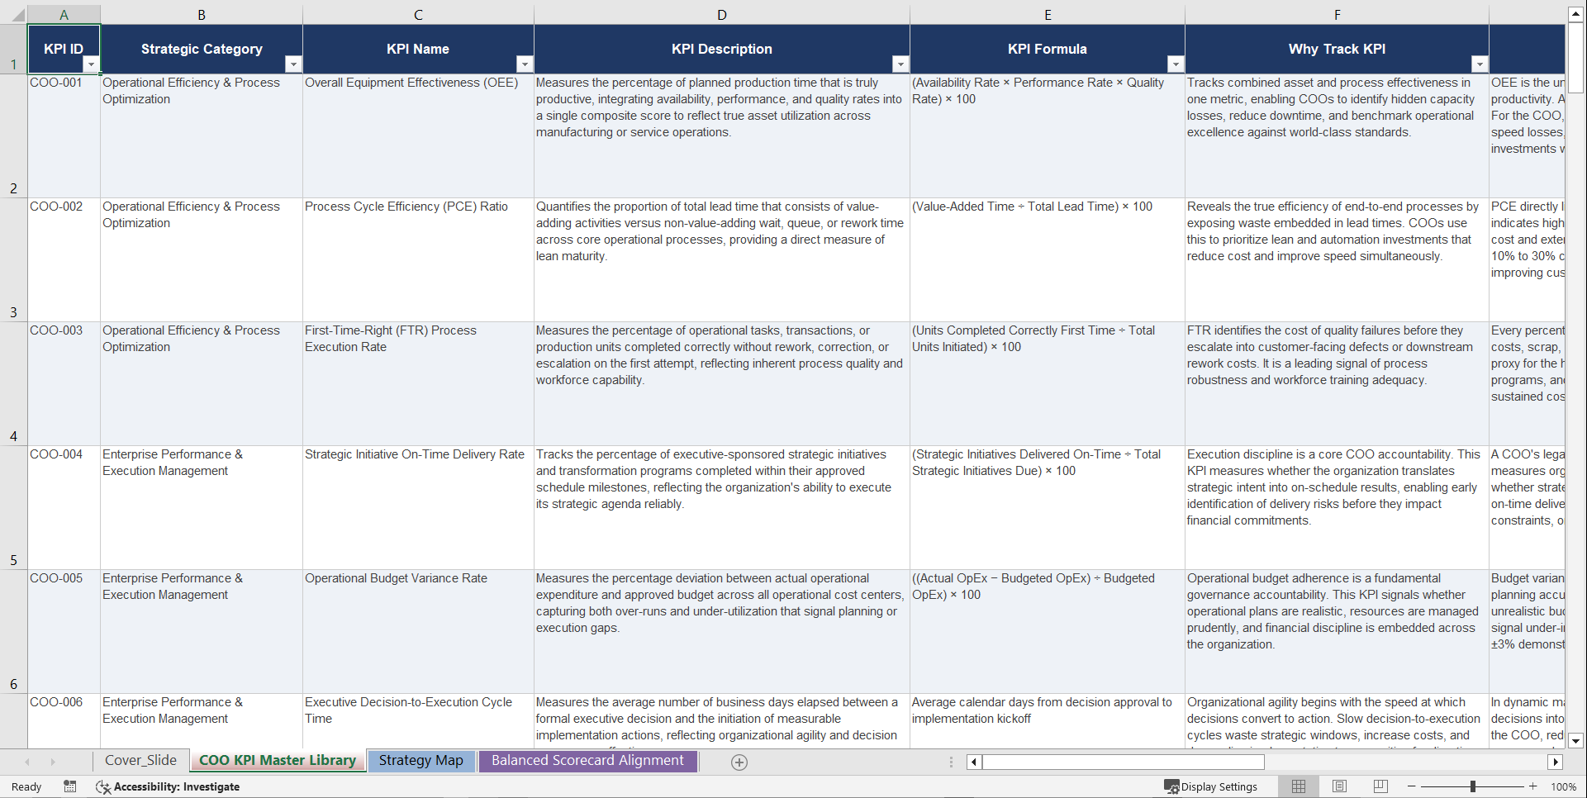Image resolution: width=1587 pixels, height=798 pixels.
Task: Click the sheet tab bar resize handle
Action: [951, 762]
